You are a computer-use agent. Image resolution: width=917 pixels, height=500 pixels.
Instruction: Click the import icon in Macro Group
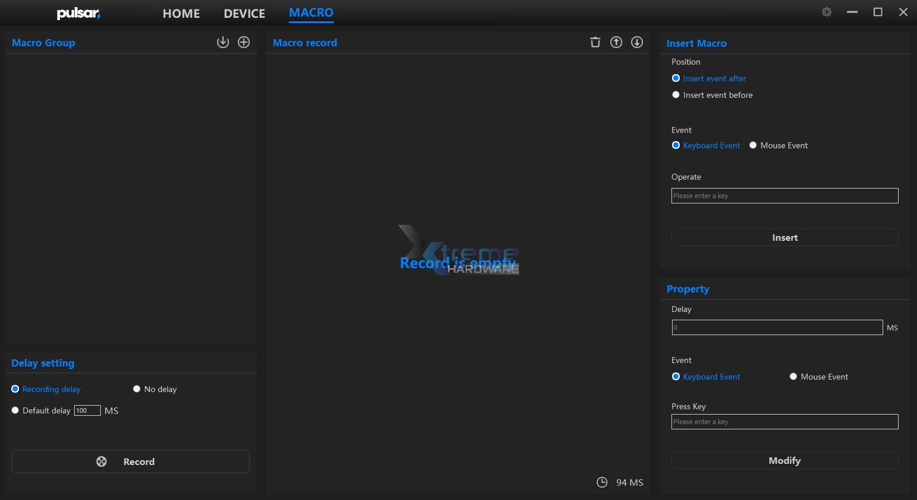click(x=222, y=42)
